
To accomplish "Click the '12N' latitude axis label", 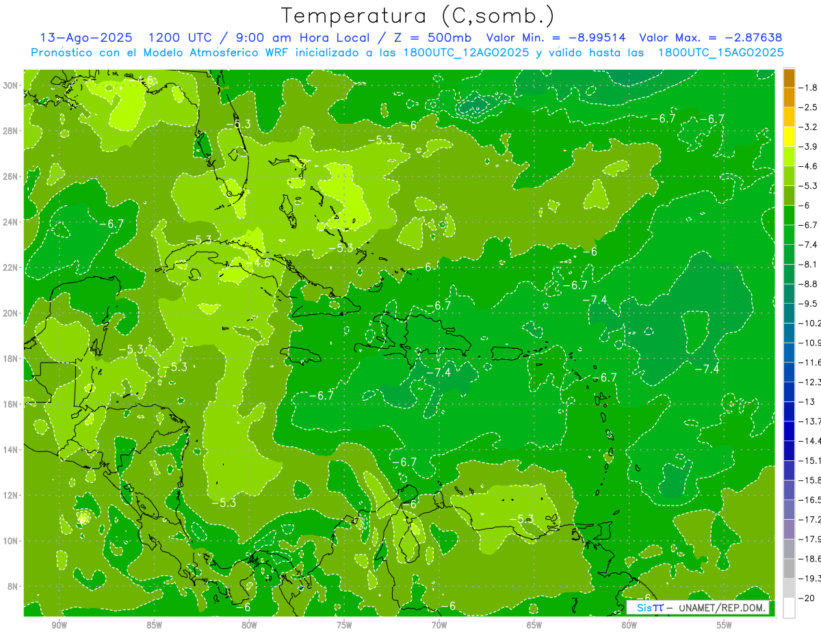I will [x=11, y=495].
